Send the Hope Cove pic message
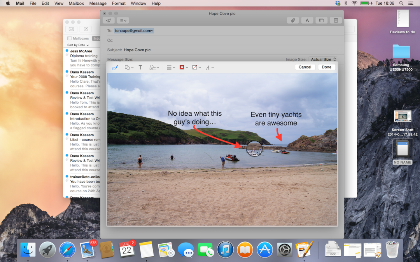 point(108,20)
